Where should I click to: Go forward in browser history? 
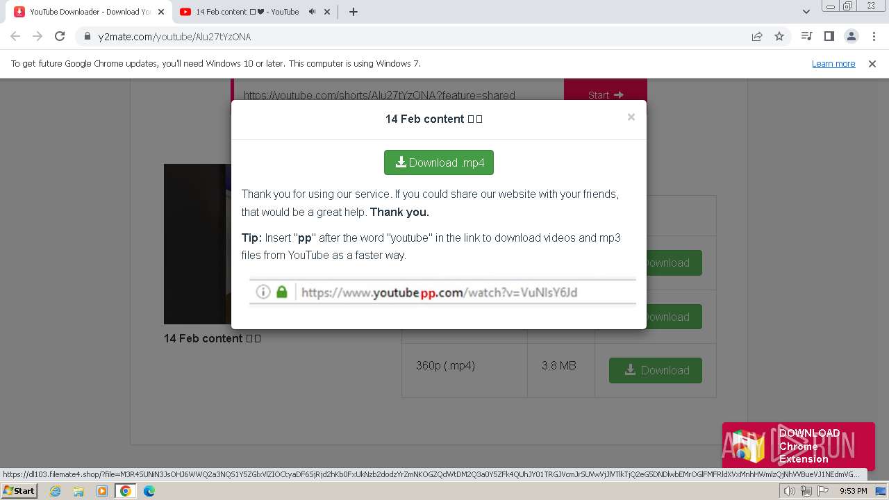coord(38,36)
